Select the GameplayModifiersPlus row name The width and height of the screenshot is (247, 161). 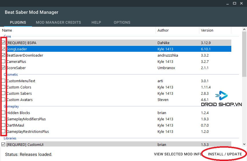[x=26, y=119]
